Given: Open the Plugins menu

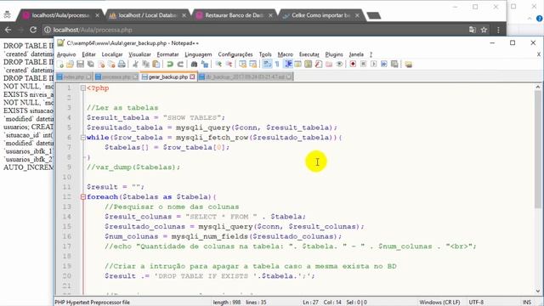Looking at the screenshot, I should 334,54.
